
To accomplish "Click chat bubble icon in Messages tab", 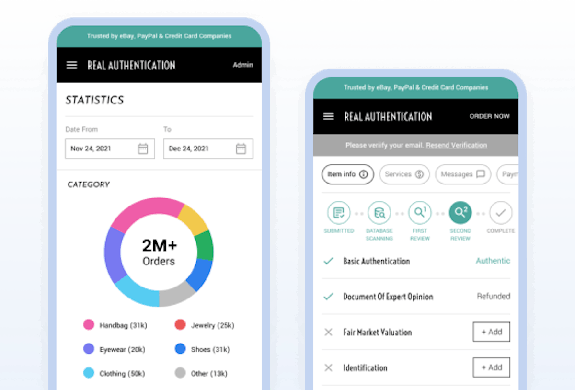I will coord(481,174).
